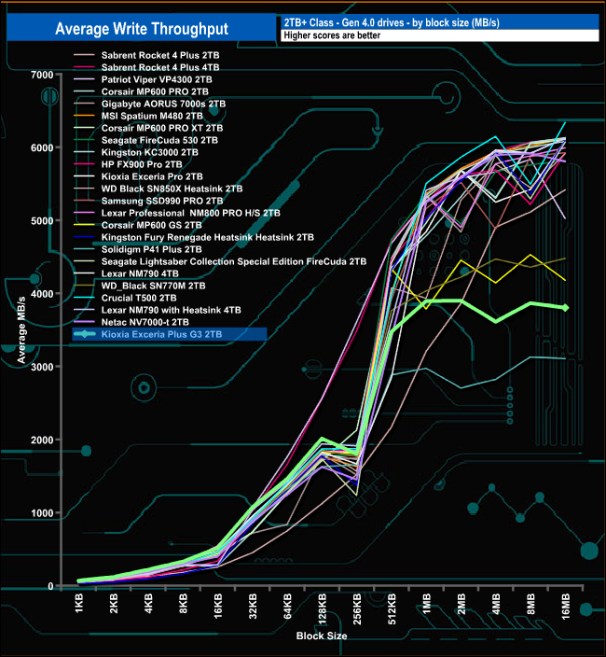Image resolution: width=606 pixels, height=657 pixels.
Task: Click the 2MB x-axis label
Action: pos(461,604)
